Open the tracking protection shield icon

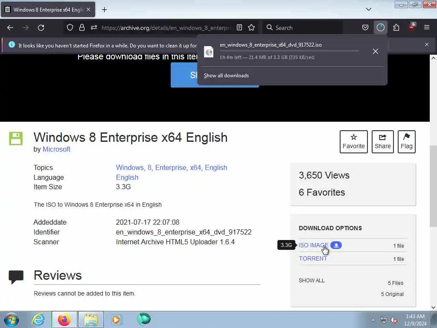pyautogui.click(x=70, y=28)
